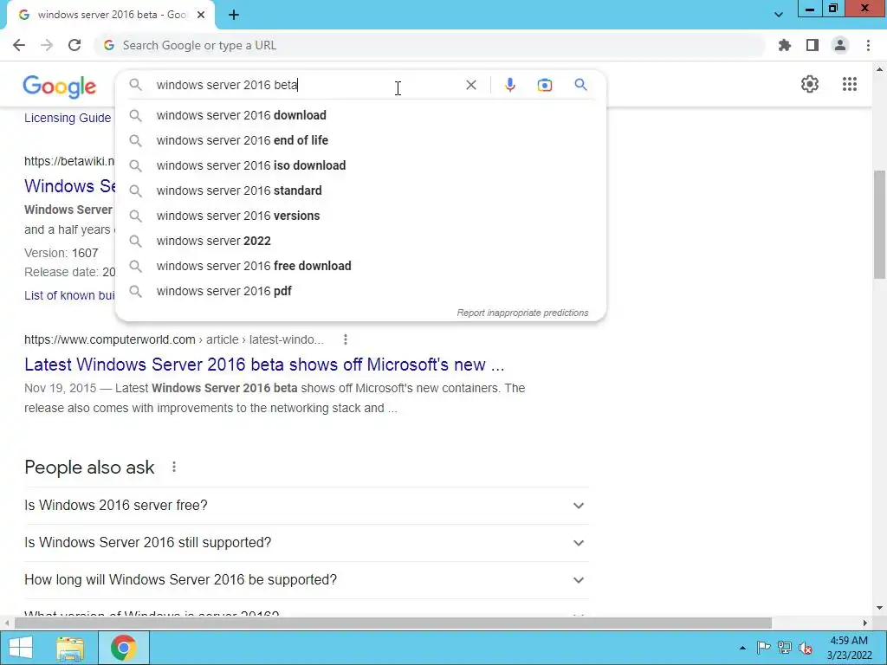Image resolution: width=887 pixels, height=665 pixels.
Task: Click the muted volume tray icon
Action: (806, 648)
